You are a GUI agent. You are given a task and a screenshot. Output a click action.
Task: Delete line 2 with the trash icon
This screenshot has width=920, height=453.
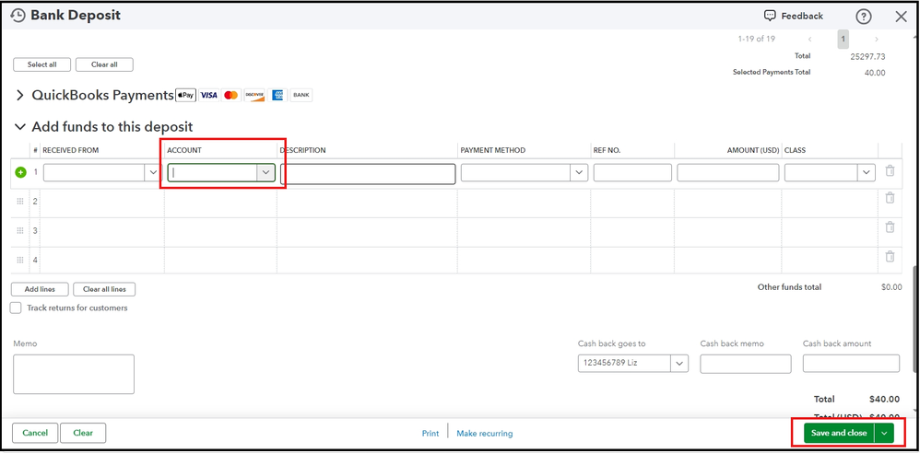point(890,197)
